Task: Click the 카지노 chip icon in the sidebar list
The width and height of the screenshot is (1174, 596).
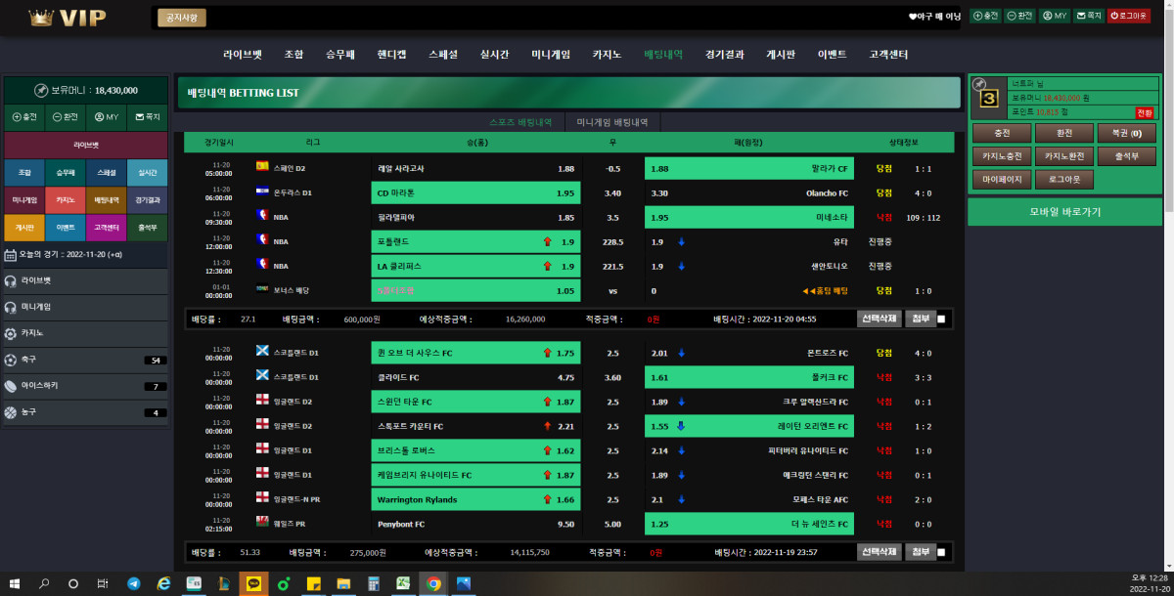Action: coord(11,333)
